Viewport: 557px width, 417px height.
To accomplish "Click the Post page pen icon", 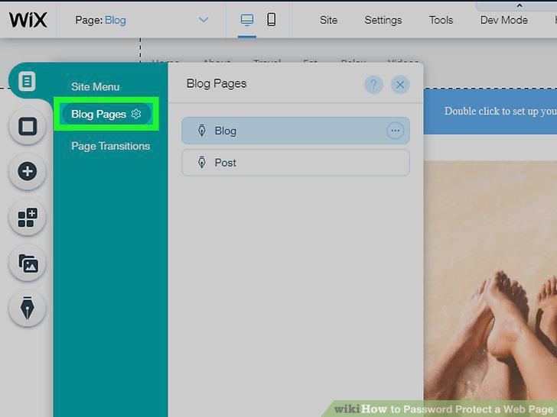I will click(x=201, y=162).
